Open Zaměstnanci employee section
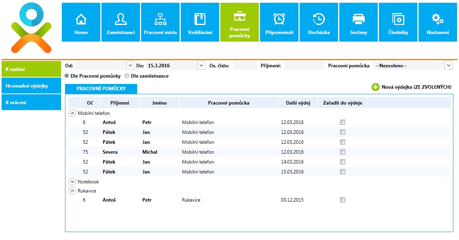Viewport: 459px width, 240px height. [x=120, y=23]
